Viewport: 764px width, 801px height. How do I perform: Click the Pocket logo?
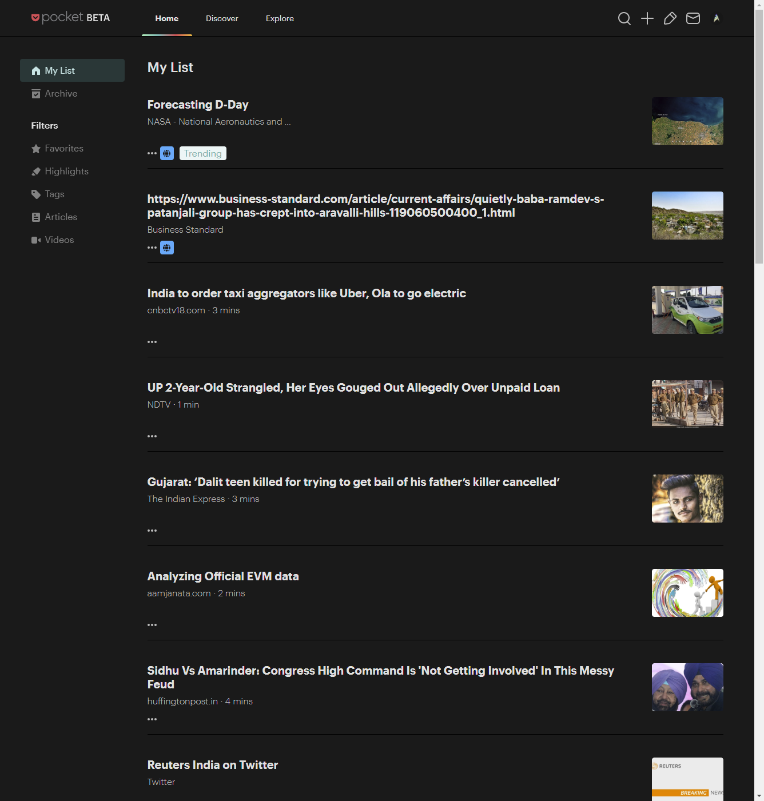click(70, 18)
